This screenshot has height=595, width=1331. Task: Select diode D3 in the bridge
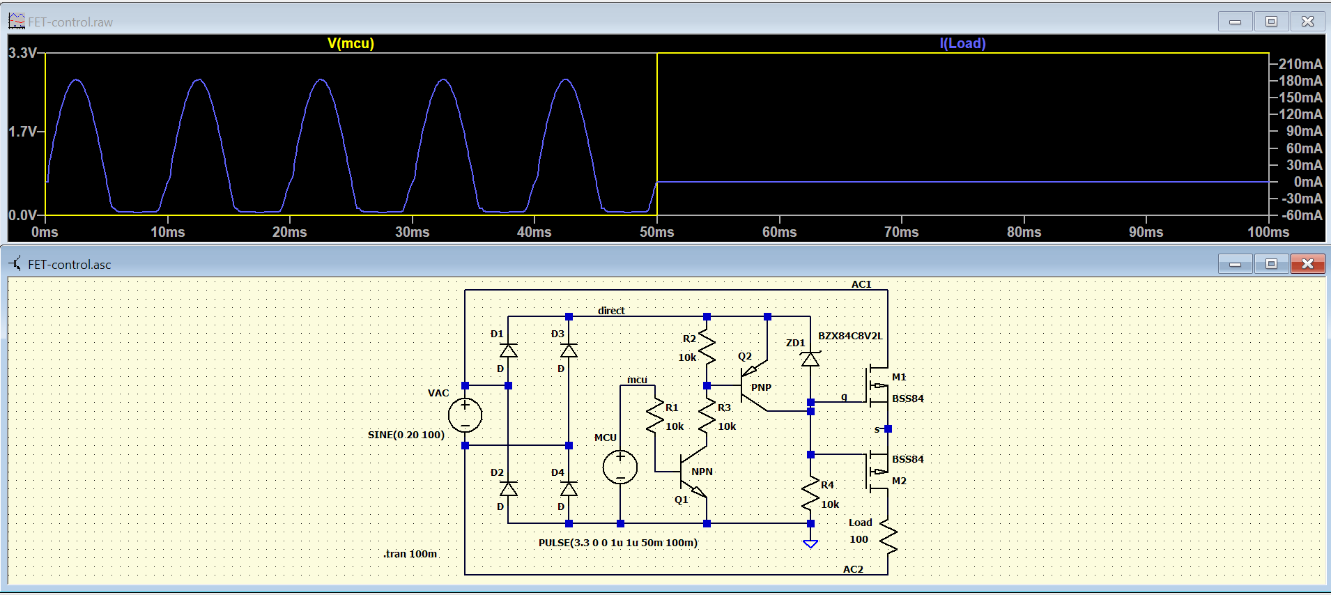569,350
